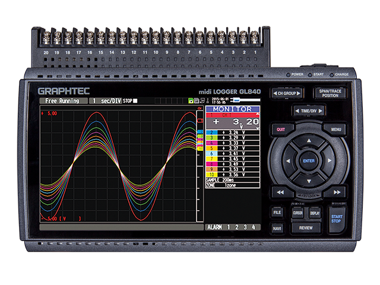Touch terminal screw number 10
The image size is (380, 285).
156,37
